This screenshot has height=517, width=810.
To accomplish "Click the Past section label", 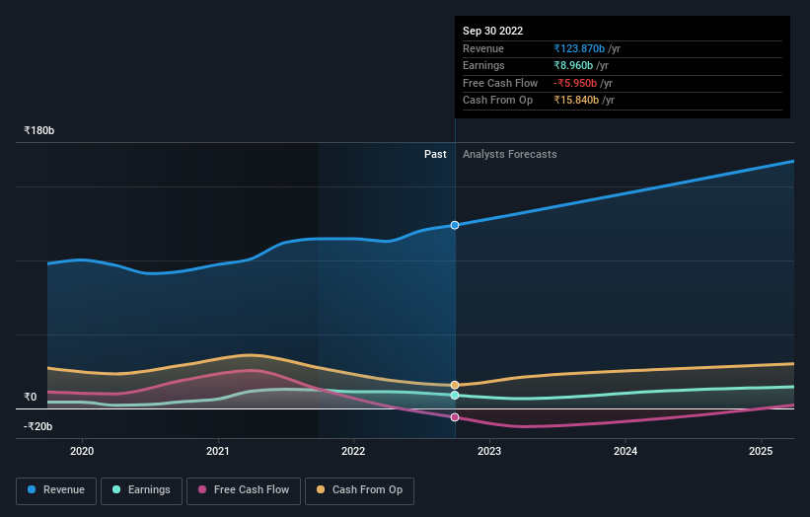I will pyautogui.click(x=435, y=154).
